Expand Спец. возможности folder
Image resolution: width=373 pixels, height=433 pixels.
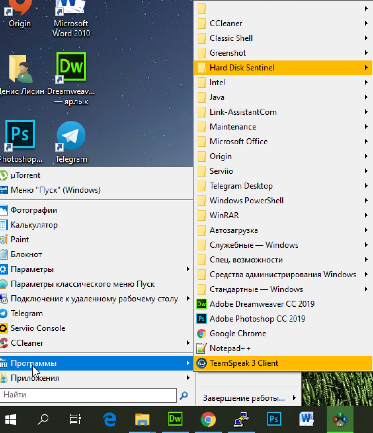pos(283,260)
